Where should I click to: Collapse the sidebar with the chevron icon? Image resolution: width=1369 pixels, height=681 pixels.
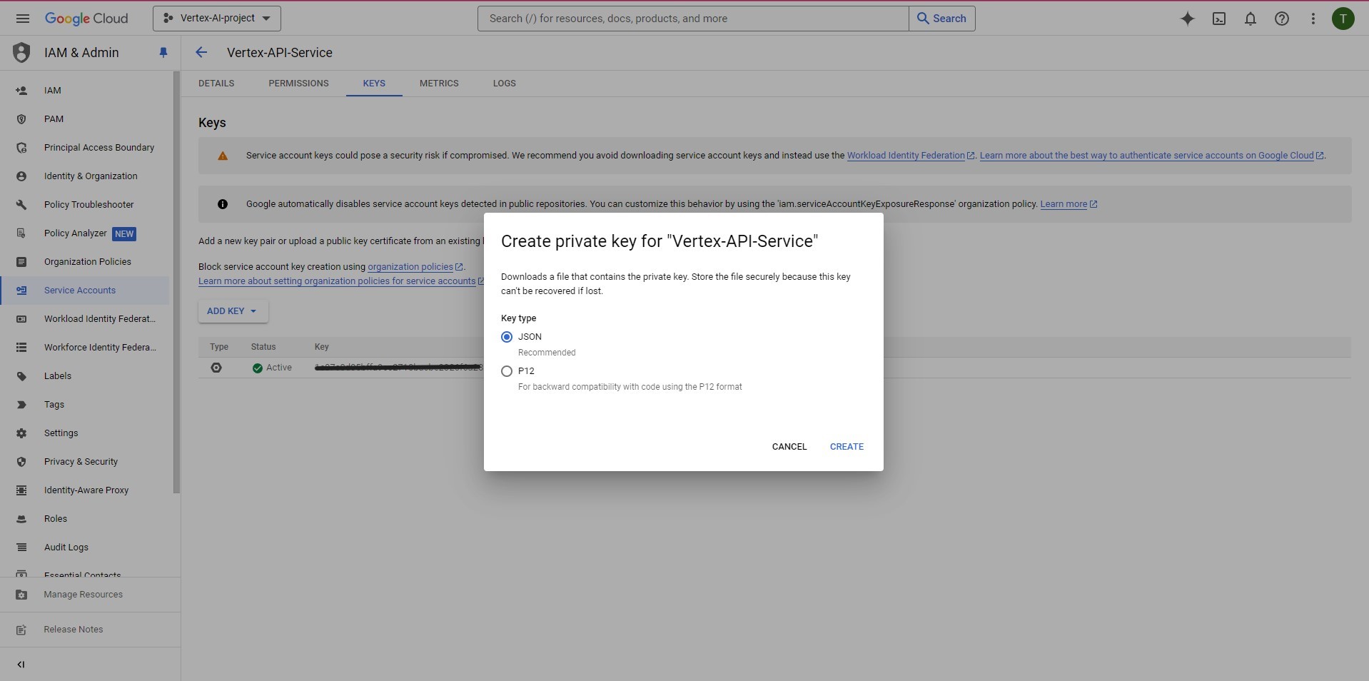[21, 665]
